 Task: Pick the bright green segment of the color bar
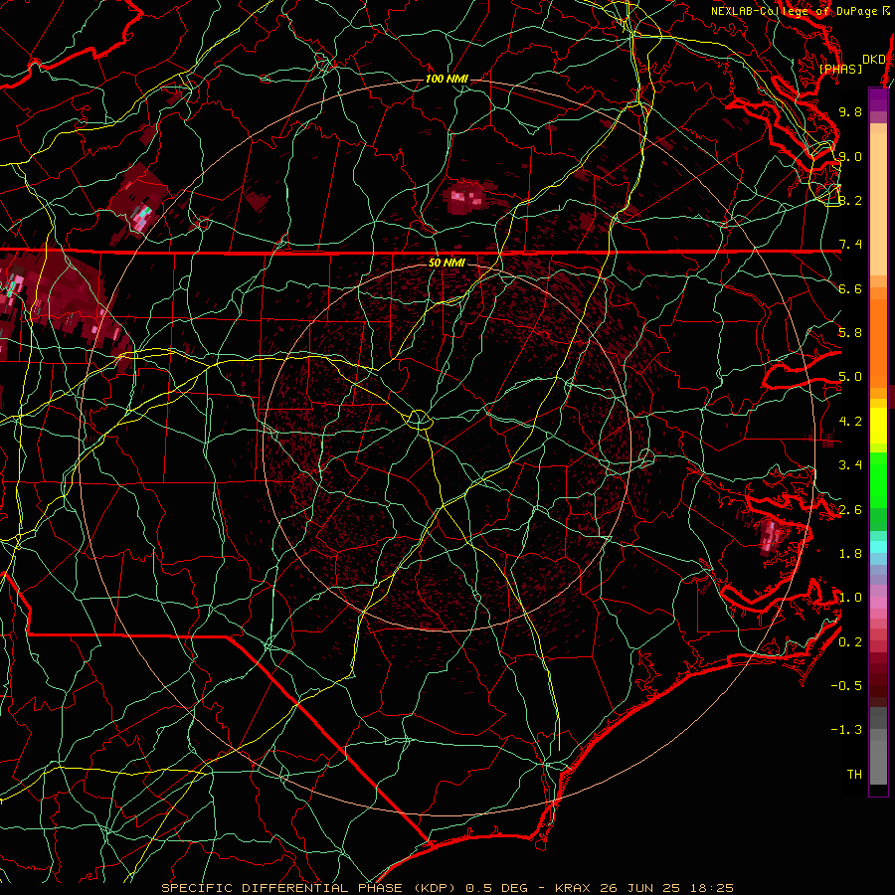(x=878, y=479)
